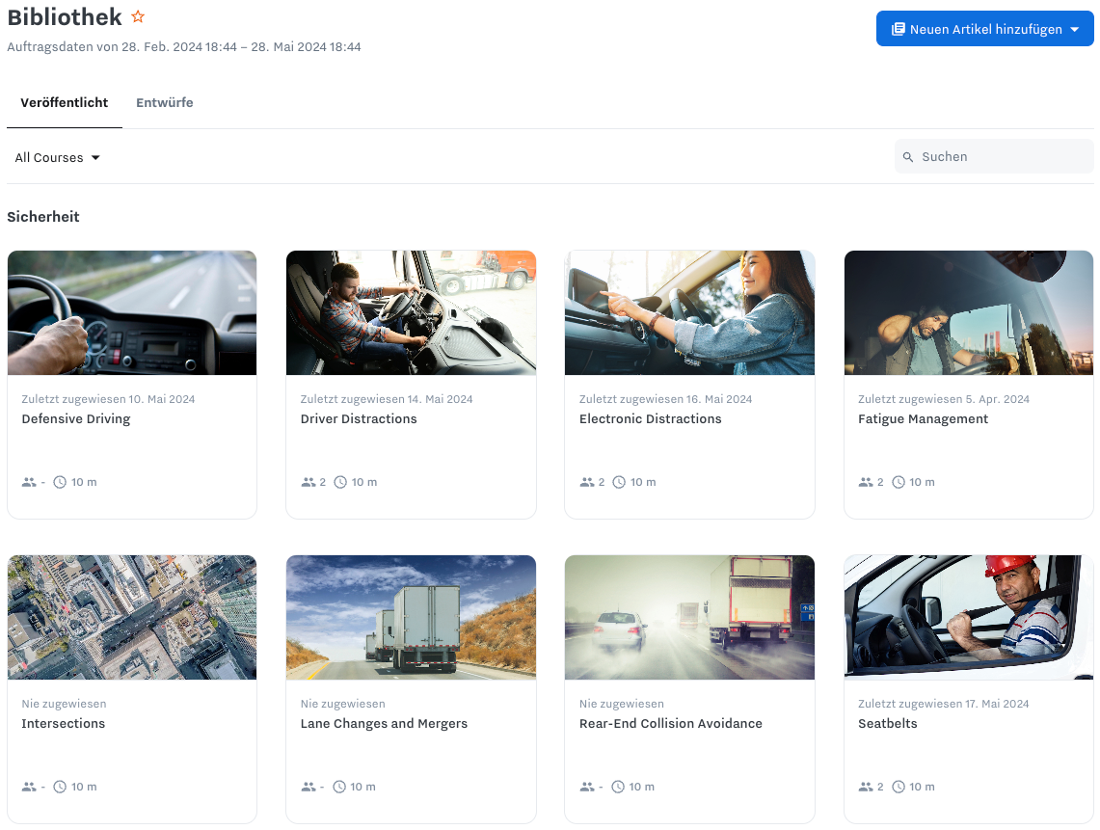Click the Bibliothek page title
The image size is (1100, 830).
pyautogui.click(x=65, y=16)
